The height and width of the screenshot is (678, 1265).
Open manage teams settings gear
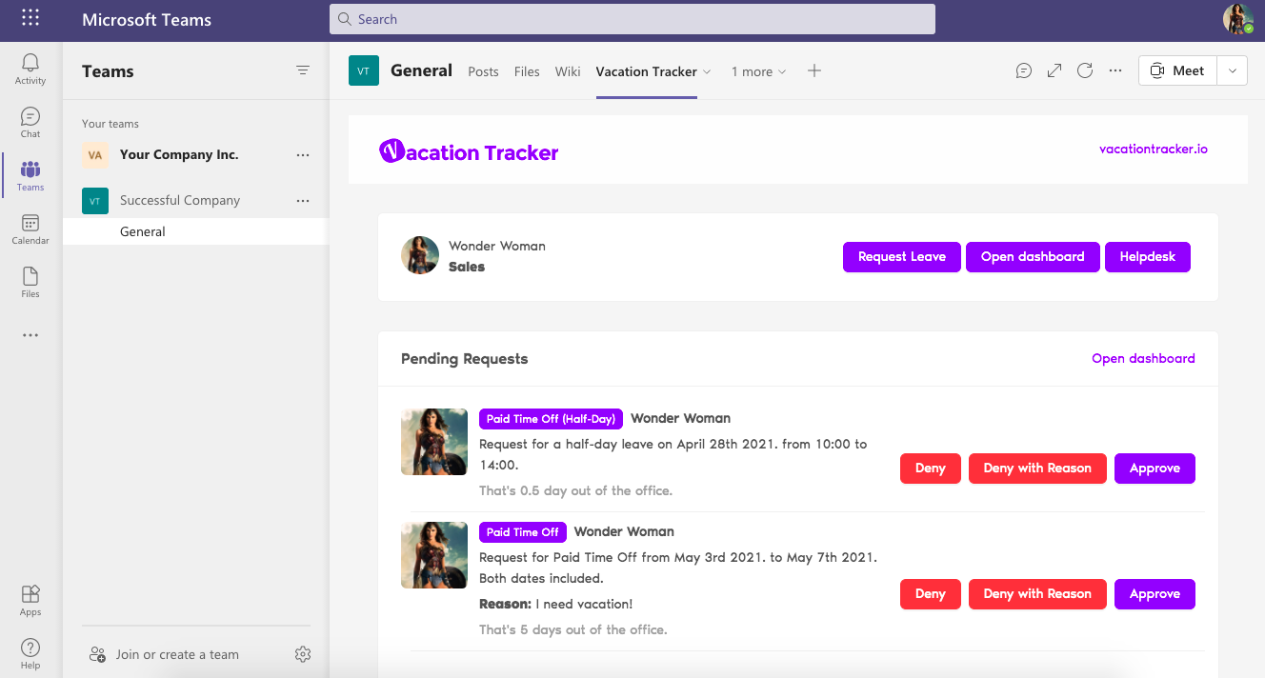click(x=303, y=654)
